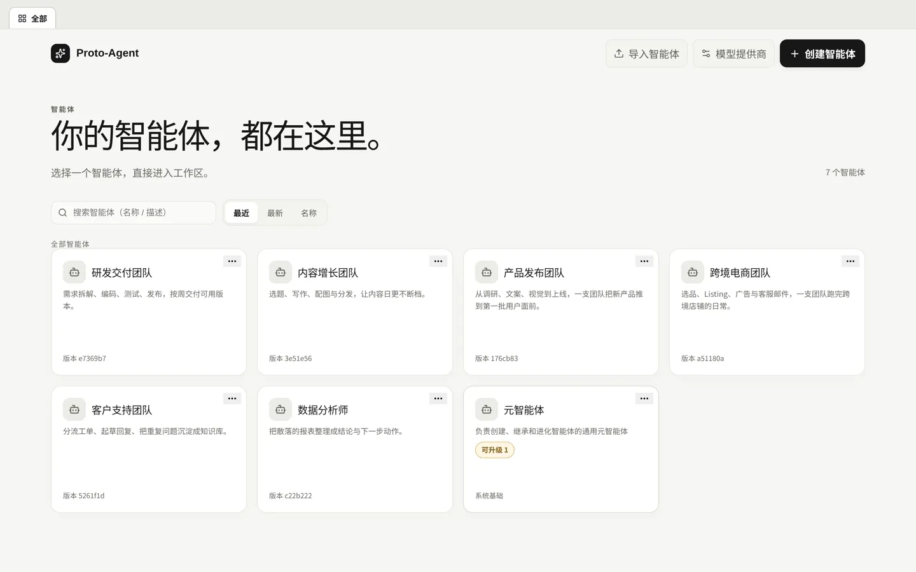
Task: Click the robot icon of 跨境电商团队
Action: pos(693,272)
